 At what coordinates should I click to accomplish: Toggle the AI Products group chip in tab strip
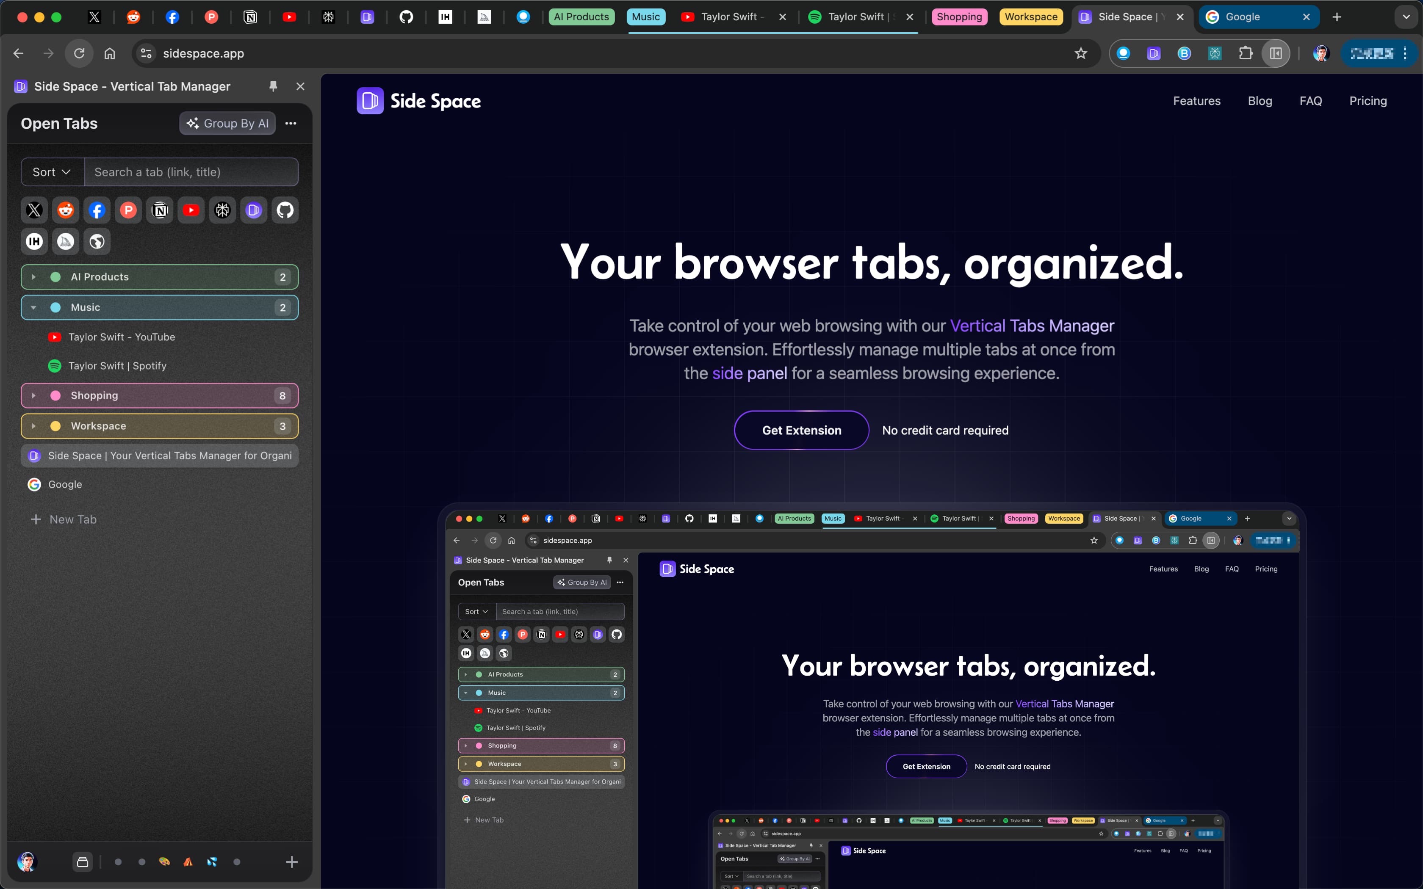(581, 17)
